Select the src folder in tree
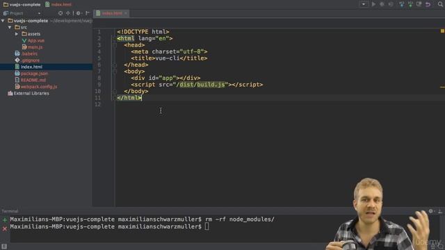 click(21, 27)
